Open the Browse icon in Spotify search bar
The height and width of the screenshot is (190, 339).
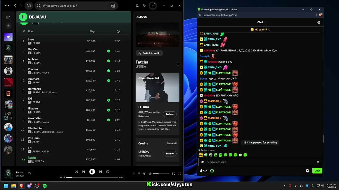pyautogui.click(x=113, y=6)
